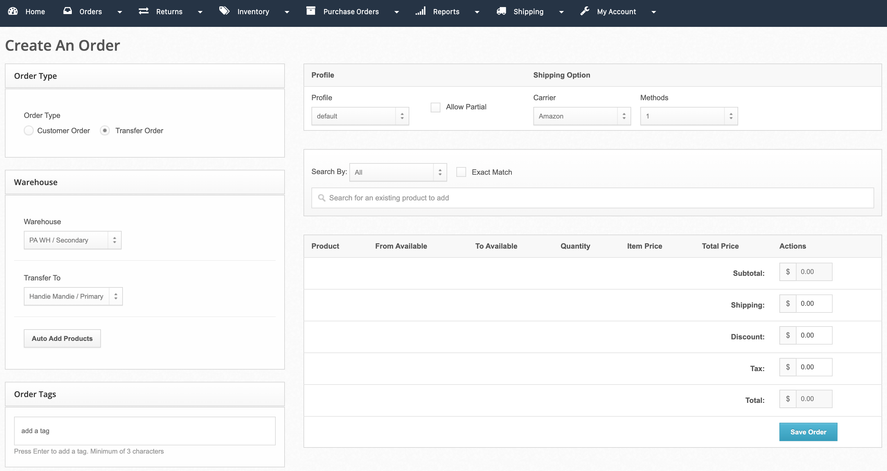Open the Carrier dropdown showing Amazon
The image size is (887, 471).
[x=582, y=116]
